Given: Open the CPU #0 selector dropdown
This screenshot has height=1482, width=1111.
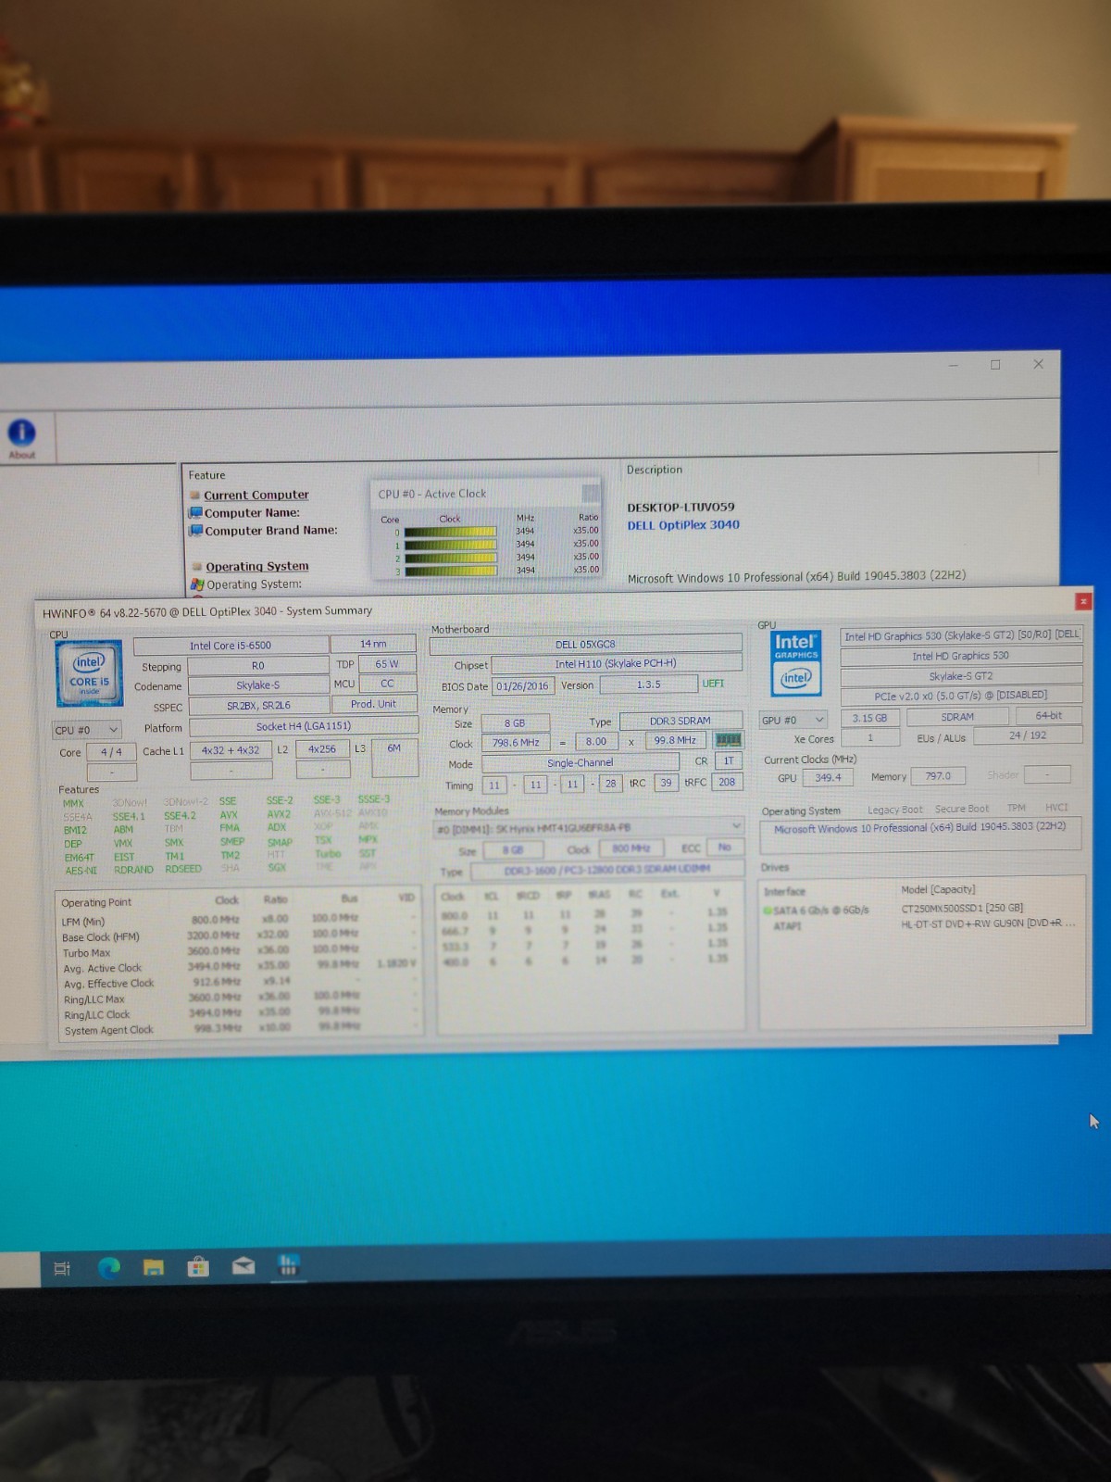Looking at the screenshot, I should [87, 730].
